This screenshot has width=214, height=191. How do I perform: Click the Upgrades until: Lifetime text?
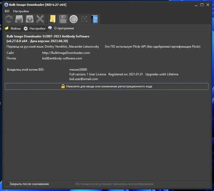162,74
